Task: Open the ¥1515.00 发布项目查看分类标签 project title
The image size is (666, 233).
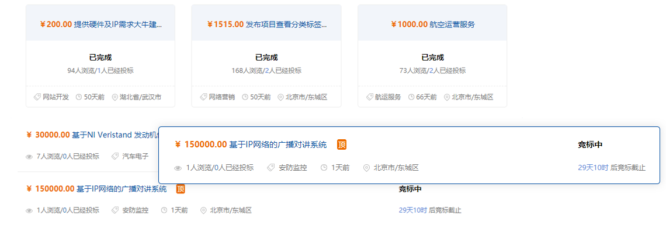Action: 266,24
